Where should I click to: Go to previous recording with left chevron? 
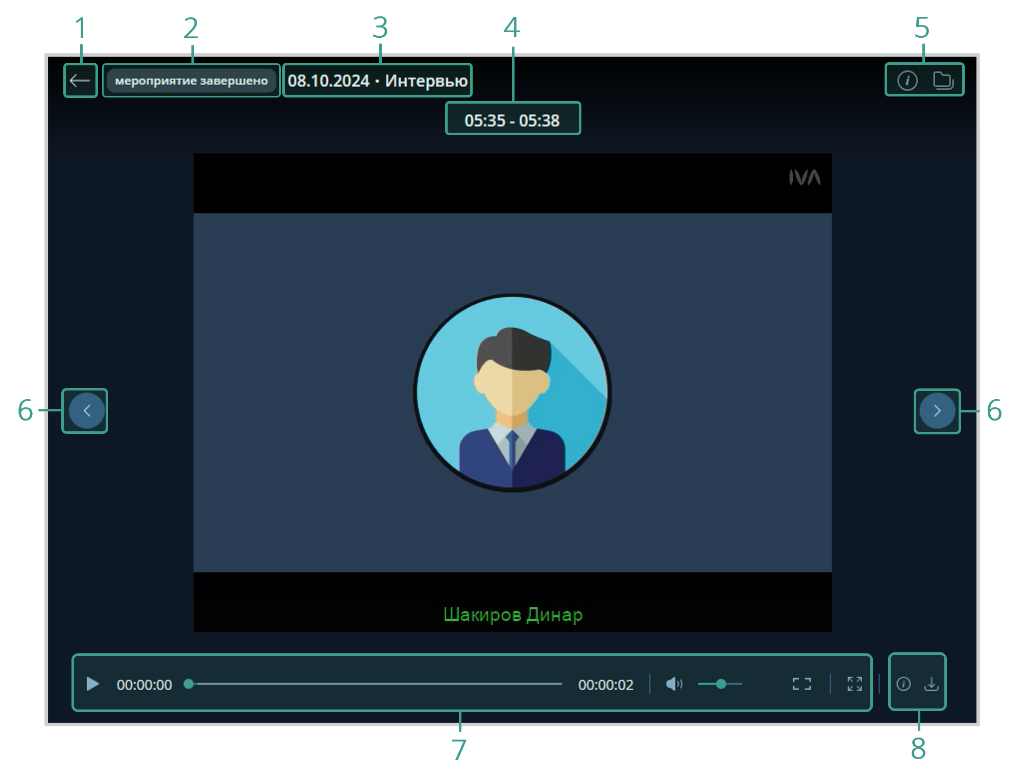pyautogui.click(x=86, y=411)
